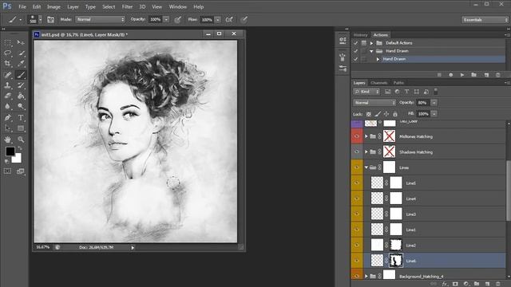Image resolution: width=511 pixels, height=287 pixels.
Task: Hide the Midtones Hatching group
Action: click(357, 136)
